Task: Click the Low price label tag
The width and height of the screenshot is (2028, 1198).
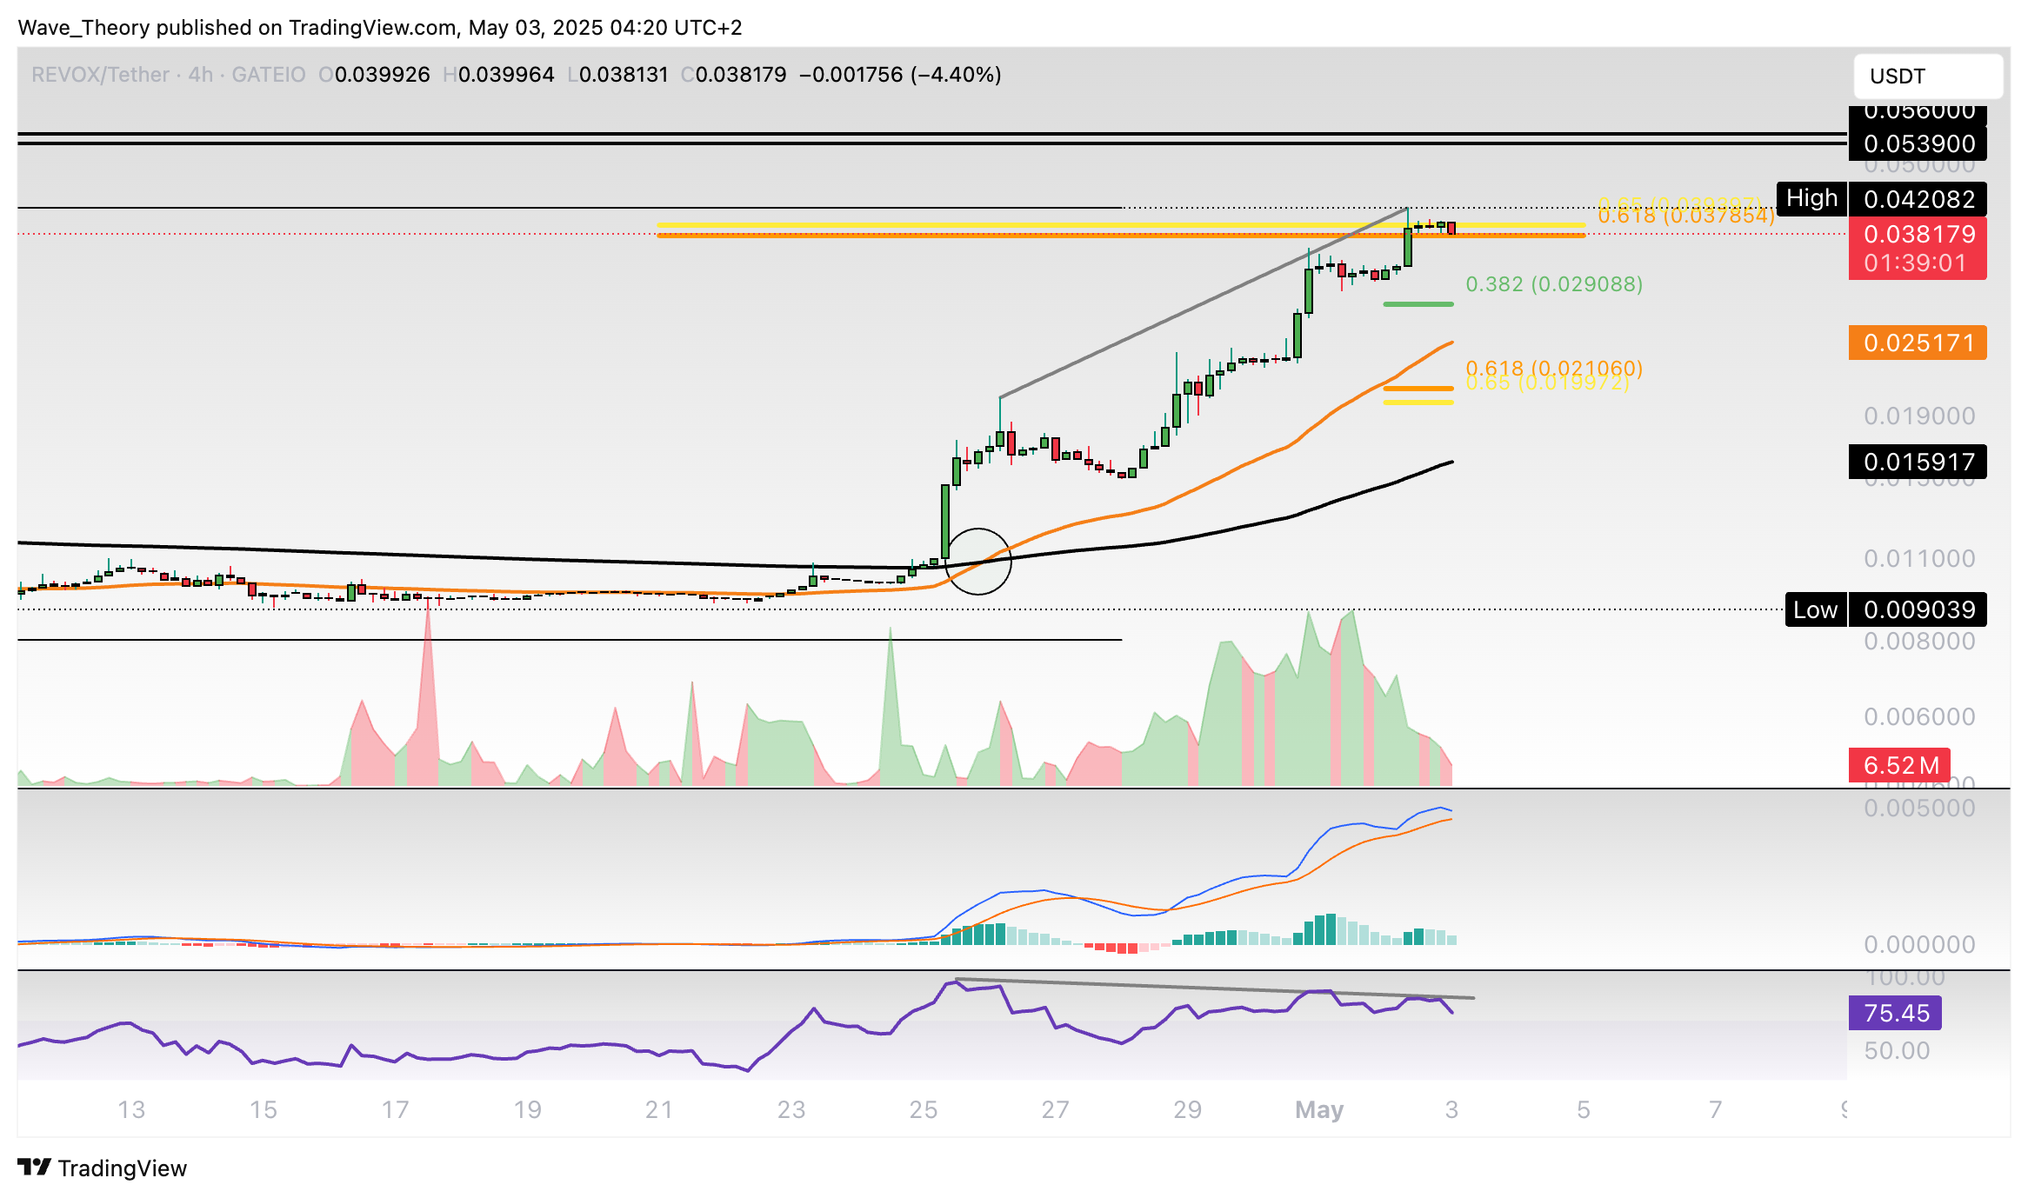Action: coord(1814,609)
